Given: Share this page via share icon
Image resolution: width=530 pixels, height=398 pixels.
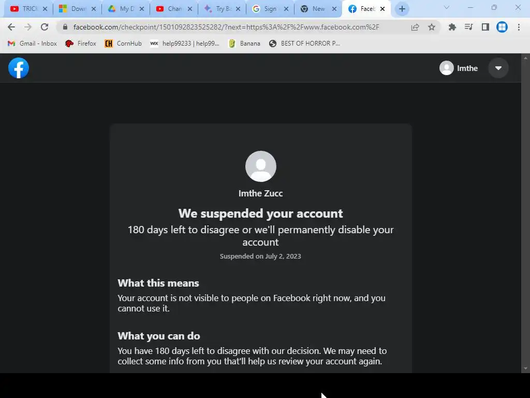Looking at the screenshot, I should (x=415, y=27).
